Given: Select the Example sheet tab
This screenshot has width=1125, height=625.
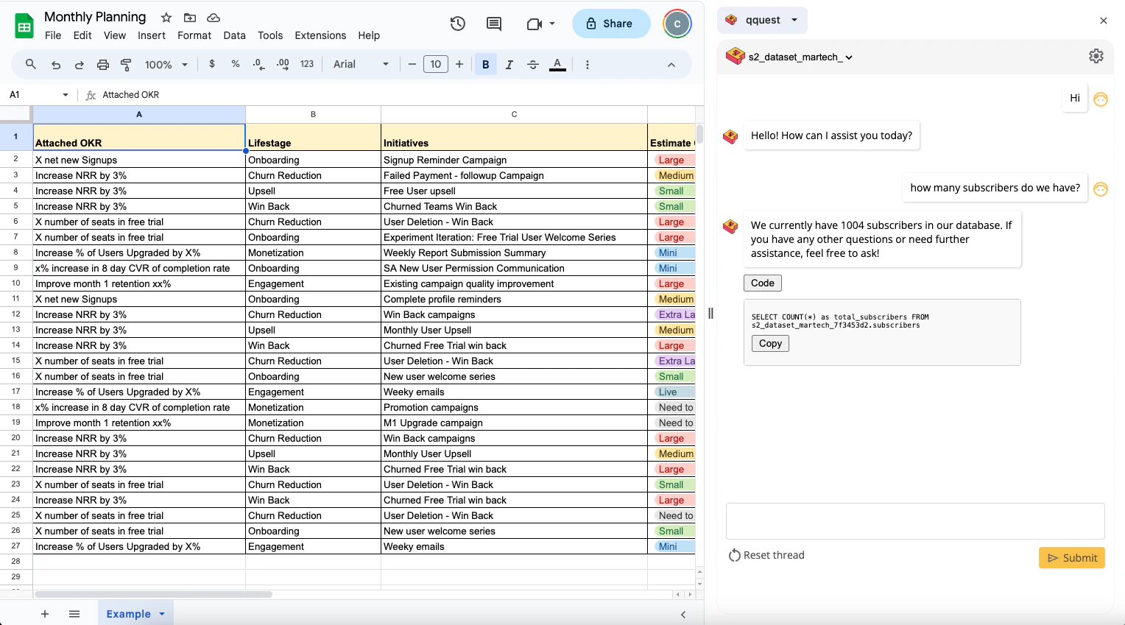Looking at the screenshot, I should pyautogui.click(x=130, y=613).
